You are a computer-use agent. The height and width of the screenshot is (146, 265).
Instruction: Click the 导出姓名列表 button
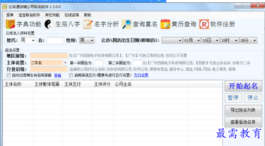pyautogui.click(x=243, y=110)
